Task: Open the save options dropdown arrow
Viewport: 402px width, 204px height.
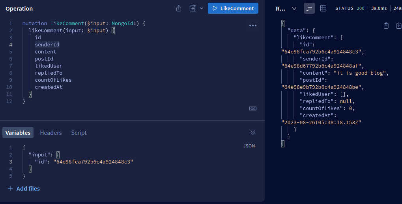Action: 202,8
